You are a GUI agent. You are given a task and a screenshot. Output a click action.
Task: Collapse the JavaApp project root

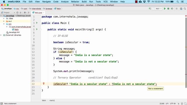(1, 16)
